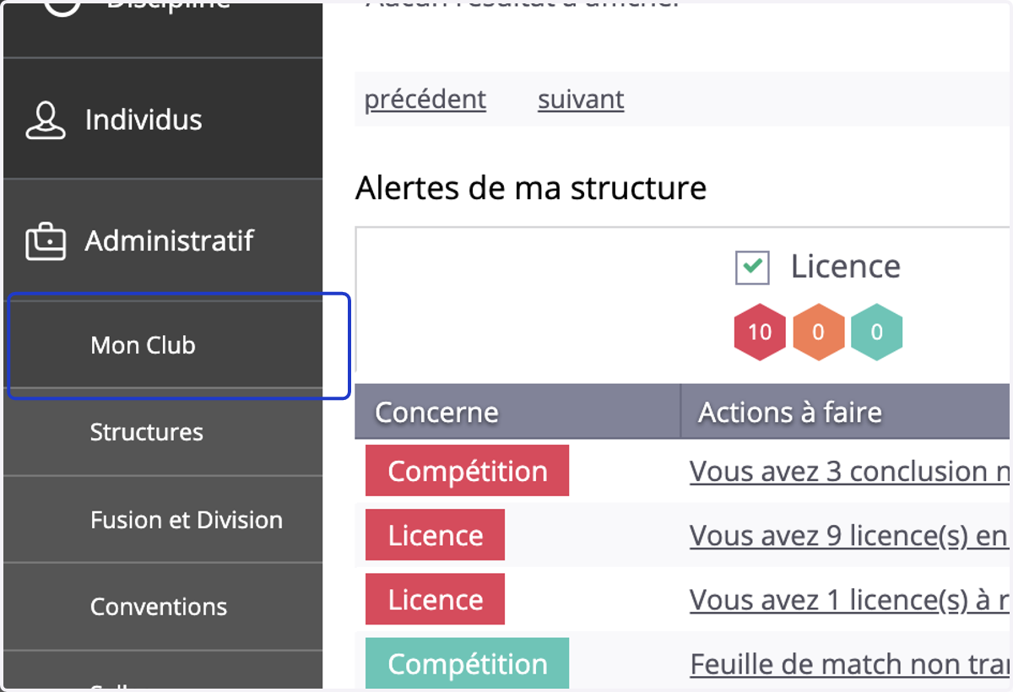This screenshot has height=692, width=1013.
Task: Go to précédent page link
Action: [x=425, y=100]
